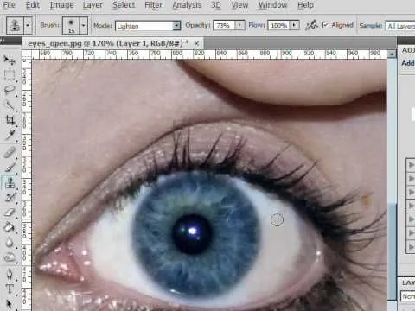Select the Paint Bucket tool
This screenshot has height=311, width=415.
point(10,227)
